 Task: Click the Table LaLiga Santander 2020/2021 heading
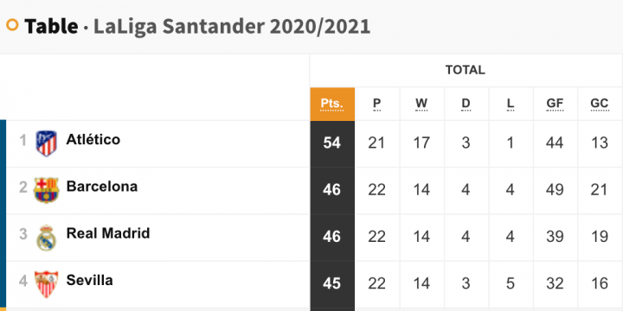pos(197,27)
